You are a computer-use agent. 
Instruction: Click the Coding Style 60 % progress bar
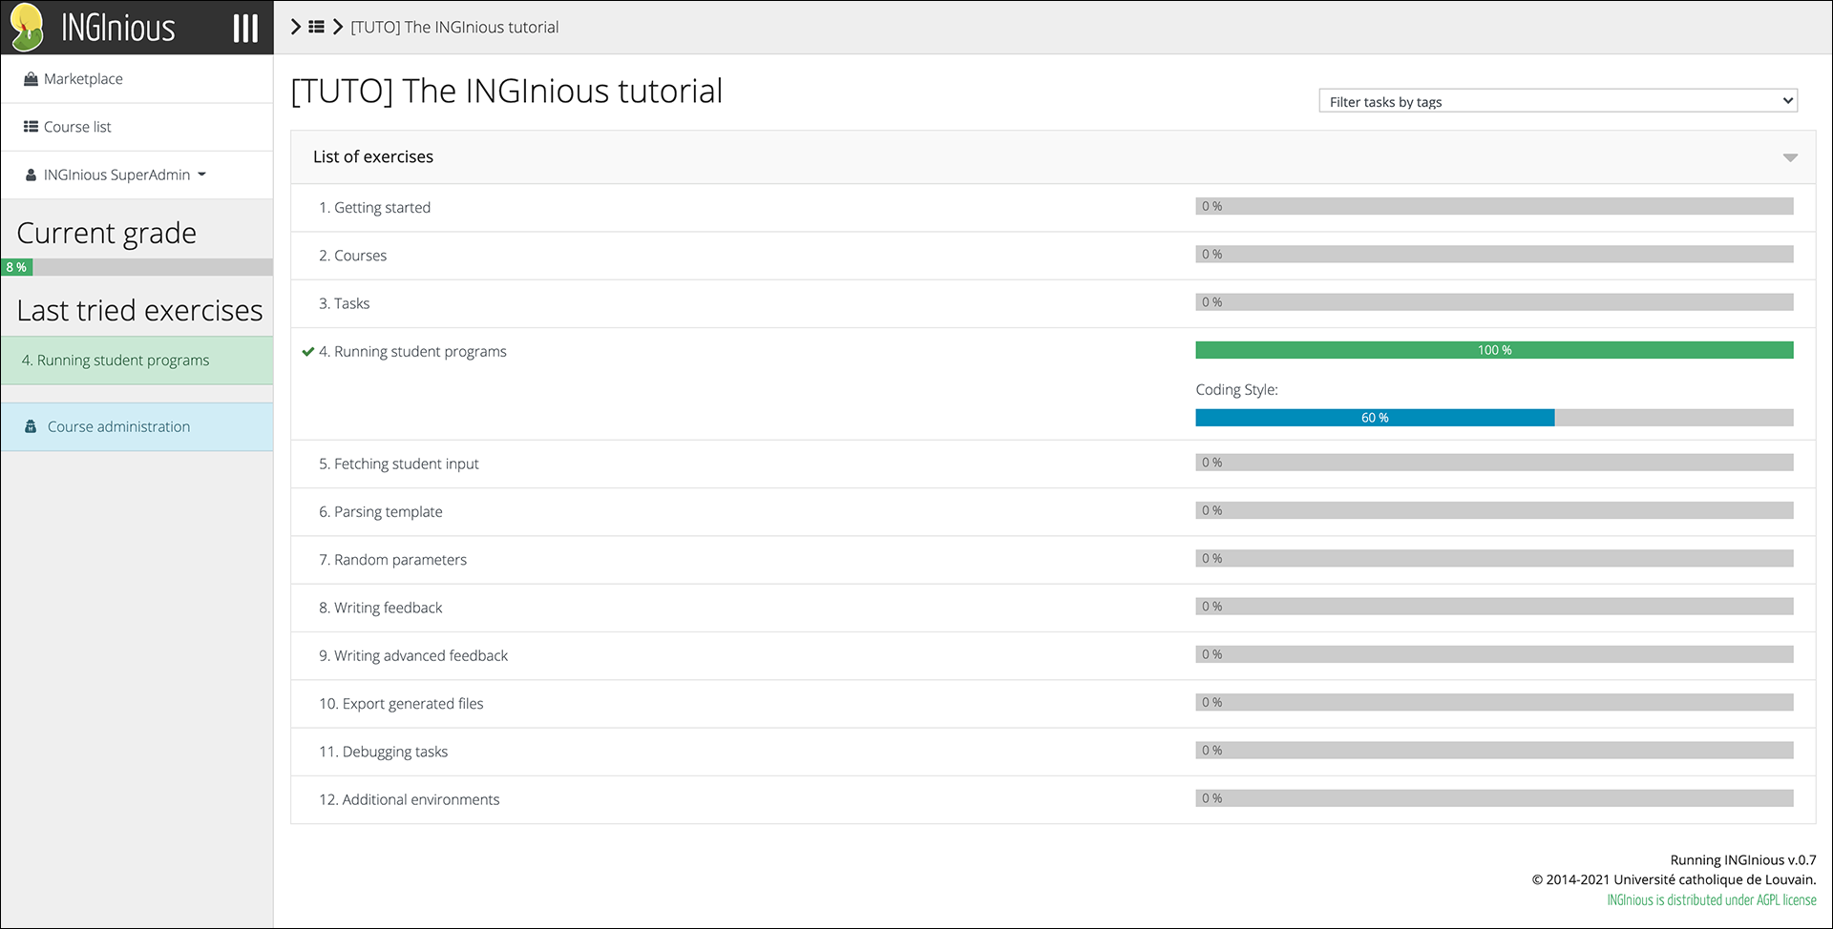pyautogui.click(x=1494, y=418)
